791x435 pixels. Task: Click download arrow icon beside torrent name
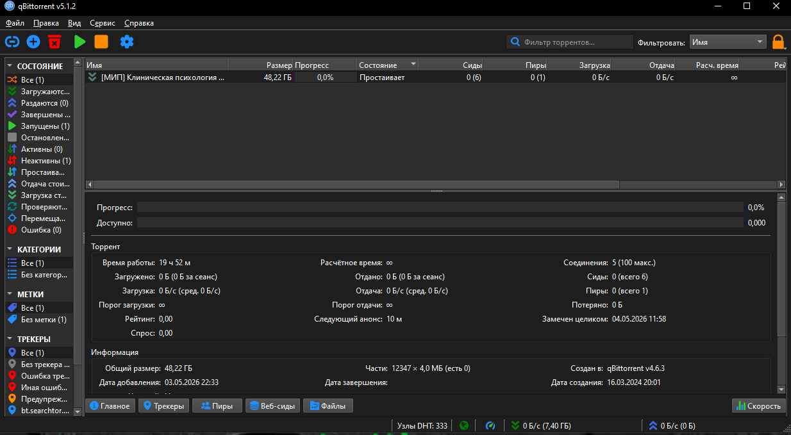[x=92, y=78]
